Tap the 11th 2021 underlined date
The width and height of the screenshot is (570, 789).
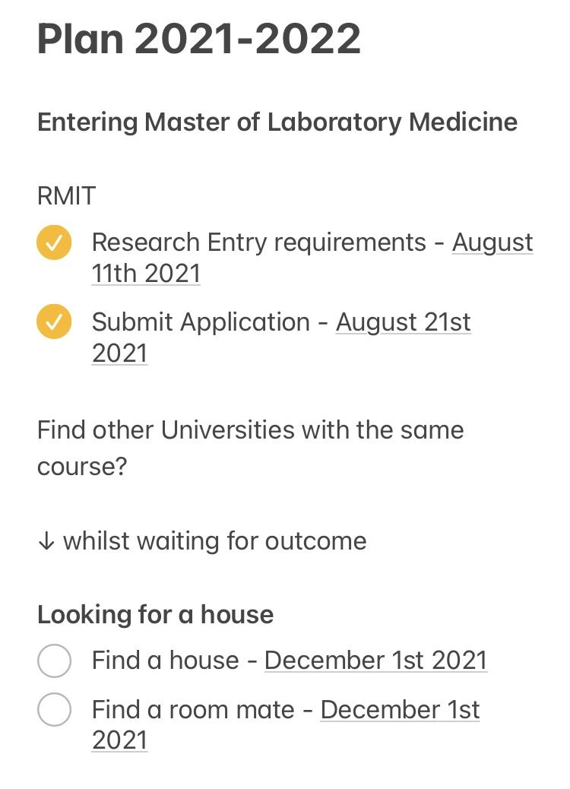pyautogui.click(x=146, y=274)
